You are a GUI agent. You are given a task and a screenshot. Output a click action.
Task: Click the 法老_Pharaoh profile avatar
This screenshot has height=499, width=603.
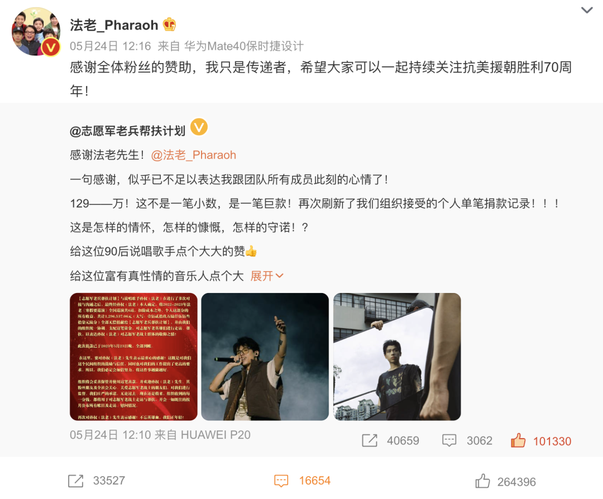point(36,31)
